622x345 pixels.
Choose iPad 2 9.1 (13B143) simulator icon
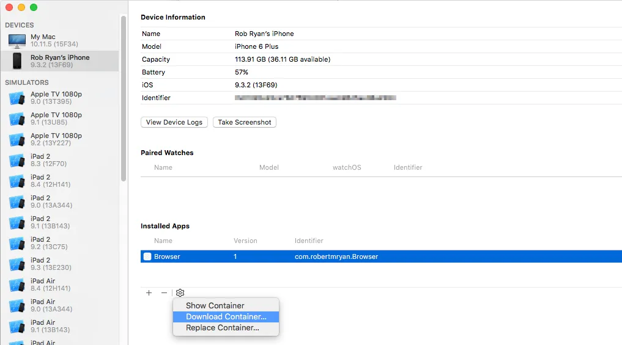[x=17, y=223]
